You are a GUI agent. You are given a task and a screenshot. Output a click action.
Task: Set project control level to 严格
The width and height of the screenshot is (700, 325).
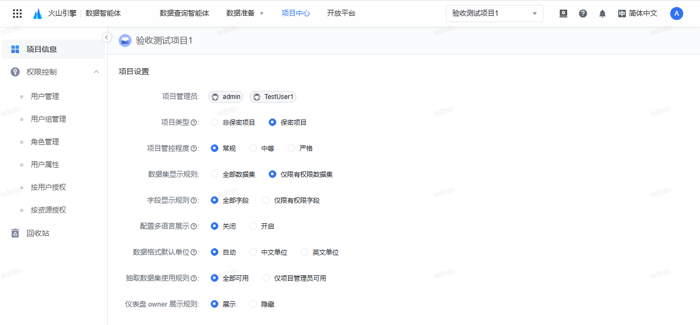292,148
